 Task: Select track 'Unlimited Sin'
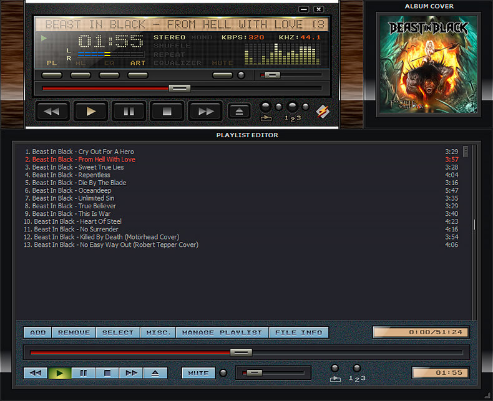tap(242, 198)
